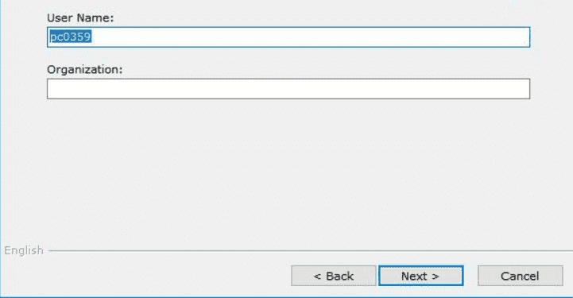
Task: Click the right arrow in Next button
Action: (436, 277)
